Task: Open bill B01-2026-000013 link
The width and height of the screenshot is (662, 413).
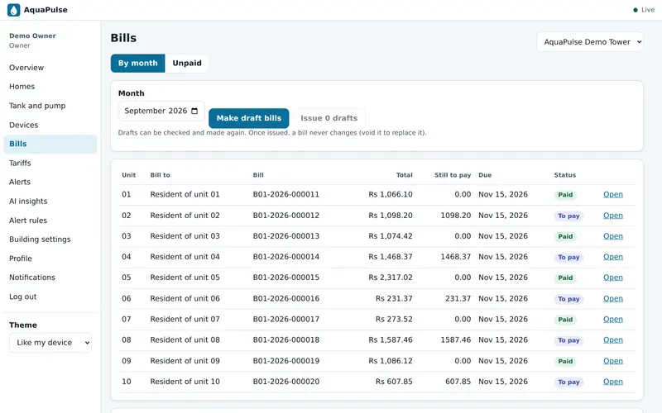Action: click(612, 236)
